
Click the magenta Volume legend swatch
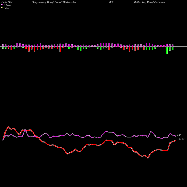tap(2, 4)
